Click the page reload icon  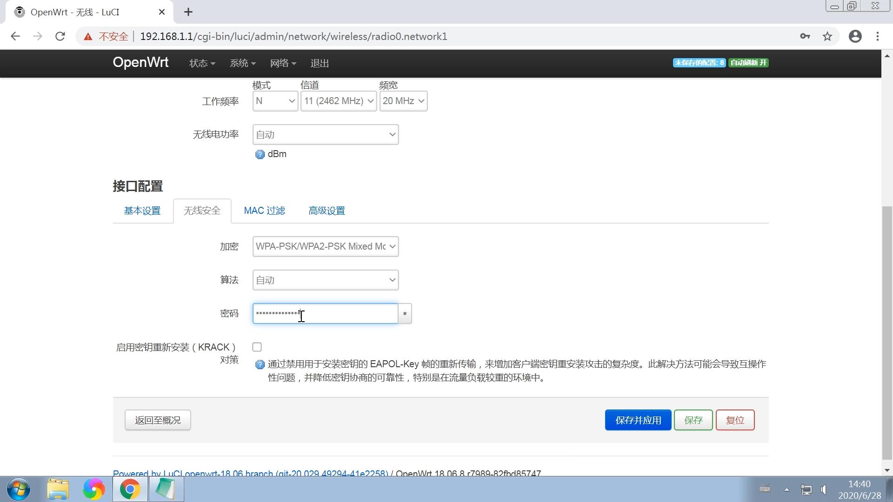60,36
